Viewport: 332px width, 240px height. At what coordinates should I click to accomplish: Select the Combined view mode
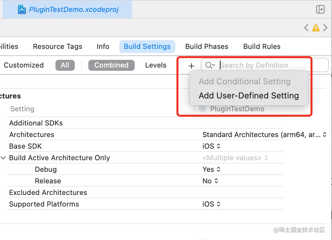tap(112, 65)
